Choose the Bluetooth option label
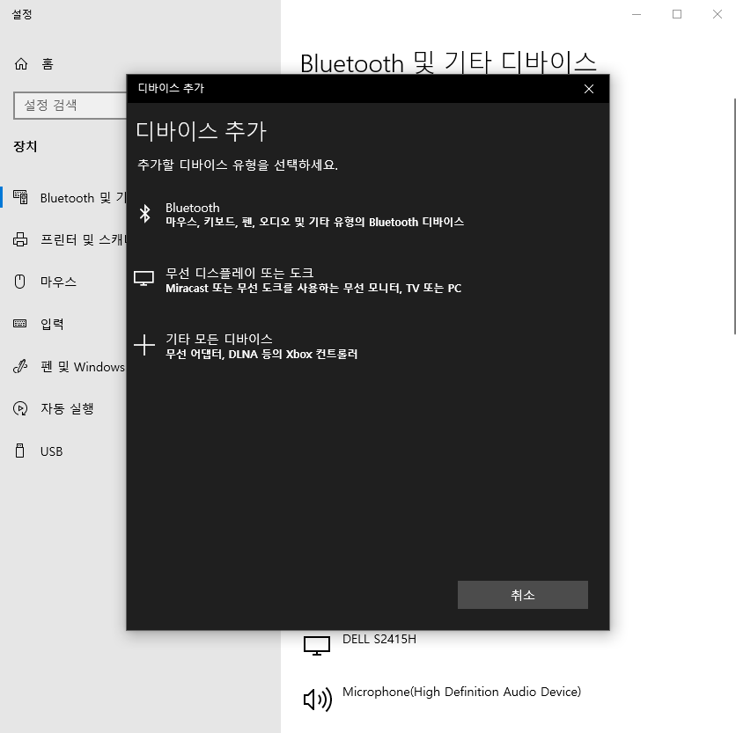Screen dimensions: 736x733 click(193, 208)
